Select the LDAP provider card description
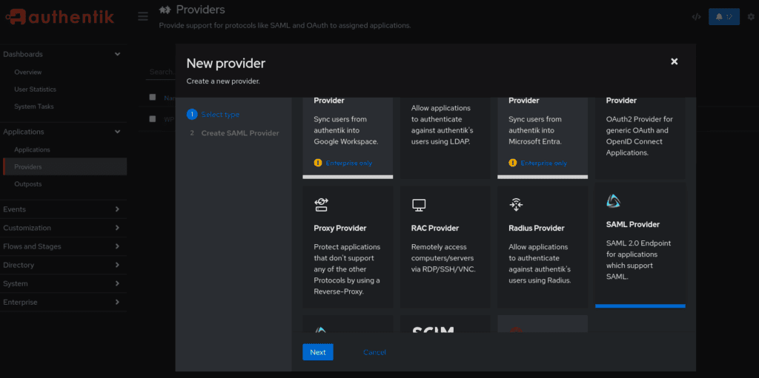Image resolution: width=759 pixels, height=378 pixels. point(442,125)
